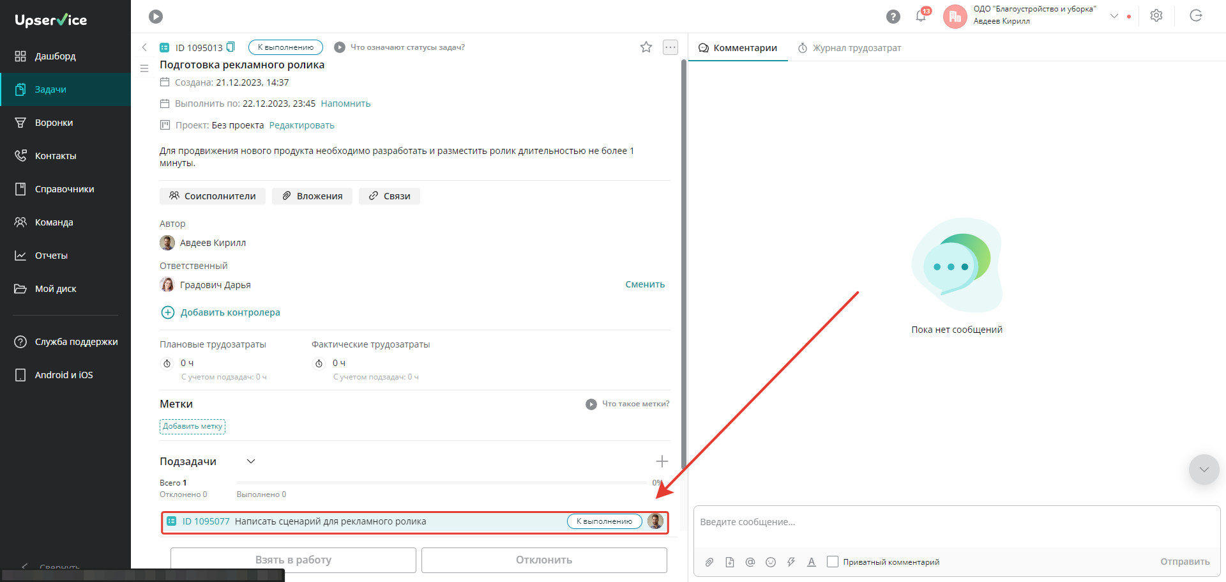Open the Соисполнители button
Viewport: 1226px width, 582px height.
[x=213, y=196]
